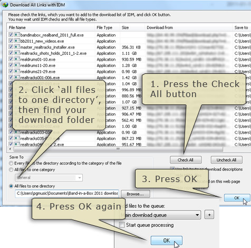Click the 1.28 GB size cell
Screen dimensions: 251x248
click(129, 65)
